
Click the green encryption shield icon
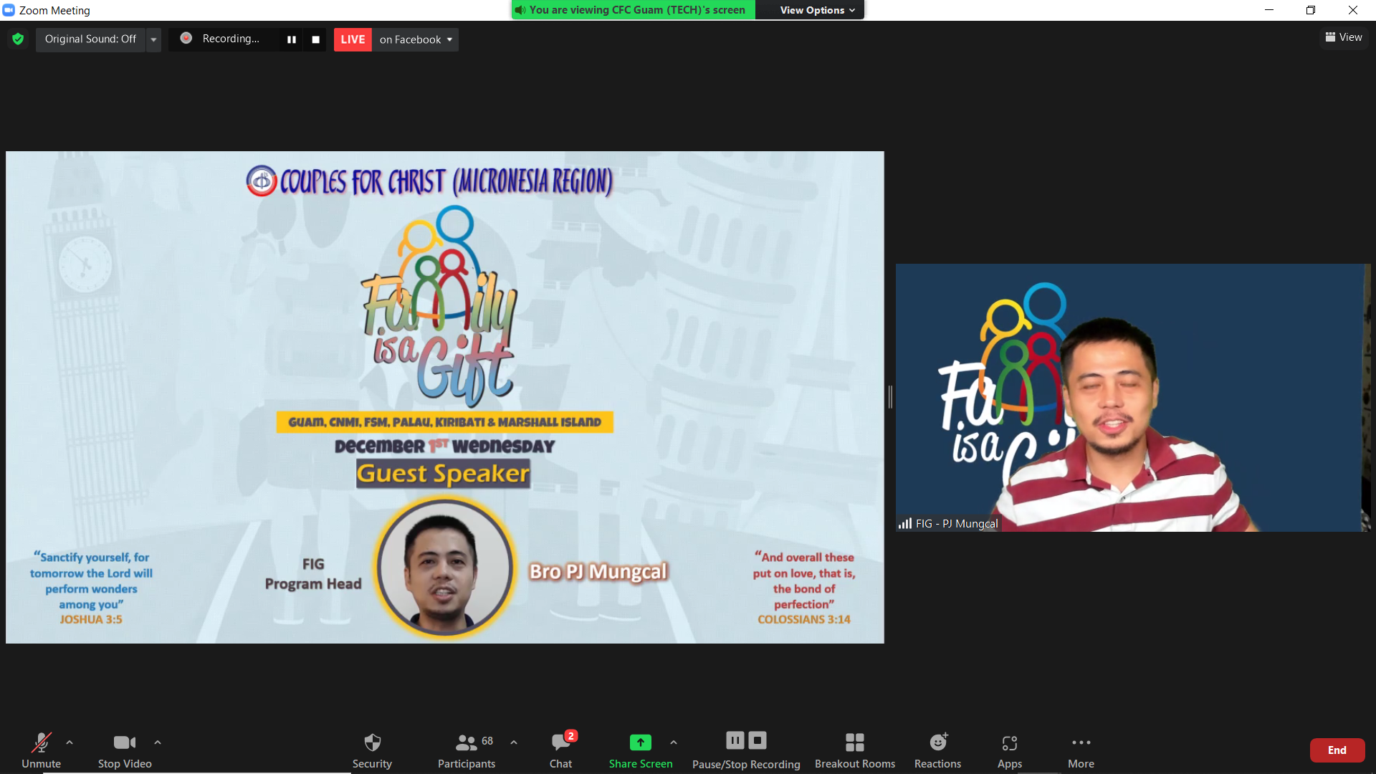[18, 39]
